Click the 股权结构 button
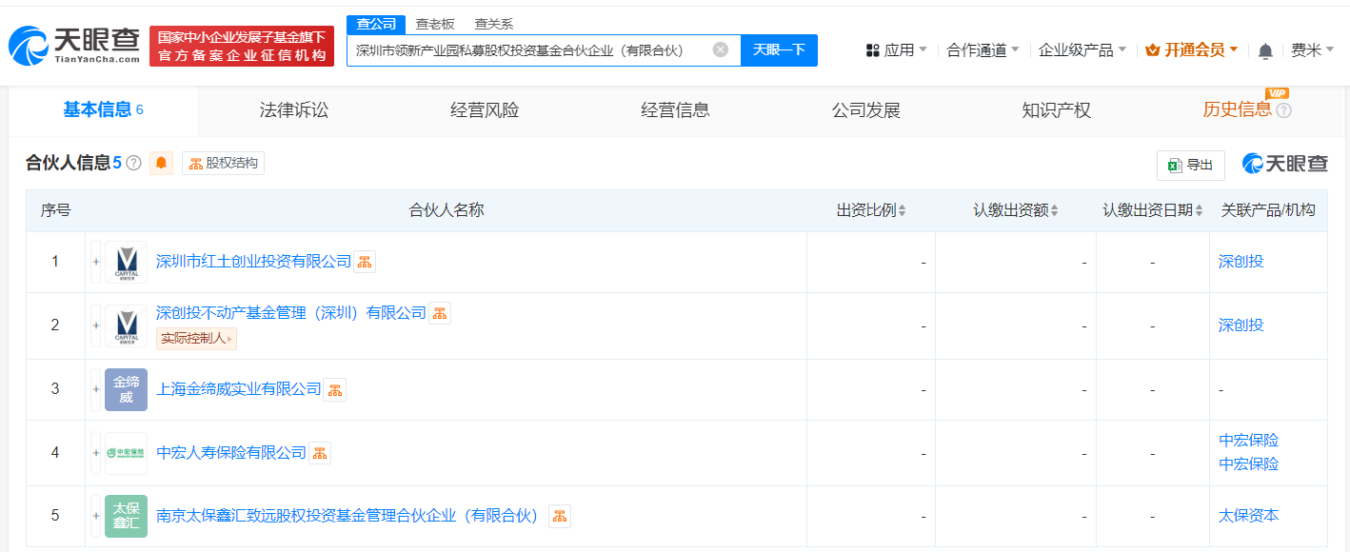Image resolution: width=1350 pixels, height=552 pixels. click(223, 163)
